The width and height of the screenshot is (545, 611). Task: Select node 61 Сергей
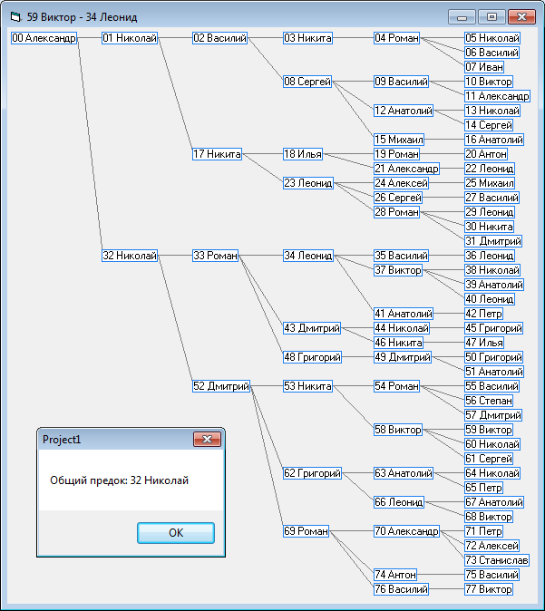point(489,459)
